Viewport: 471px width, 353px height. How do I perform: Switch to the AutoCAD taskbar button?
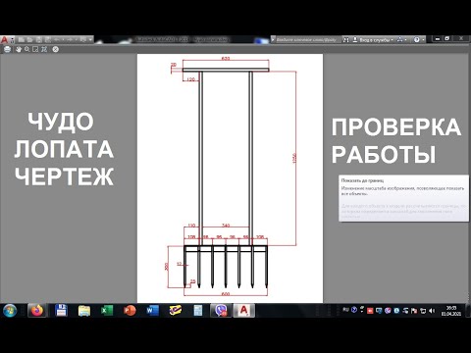pos(244,311)
